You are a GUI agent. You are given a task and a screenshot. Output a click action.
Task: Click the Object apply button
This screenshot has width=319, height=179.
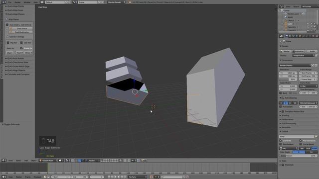(10, 53)
